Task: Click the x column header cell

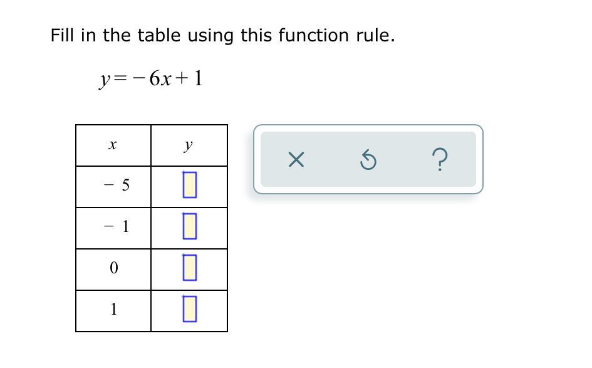Action: pyautogui.click(x=113, y=145)
